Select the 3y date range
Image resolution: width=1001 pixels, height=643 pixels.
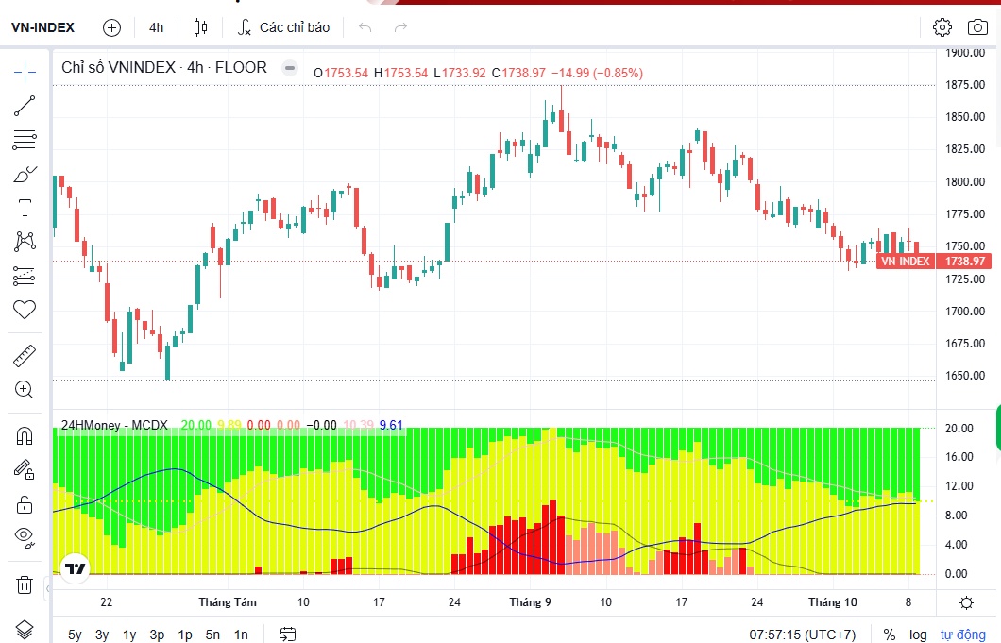coord(102,635)
